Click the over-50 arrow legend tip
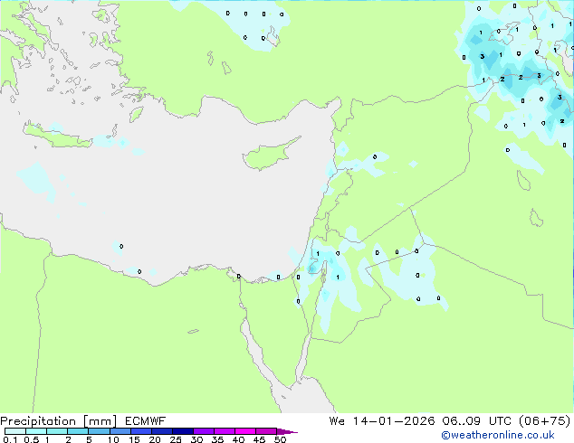Image resolution: width=574 pixels, height=443 pixels. (287, 431)
